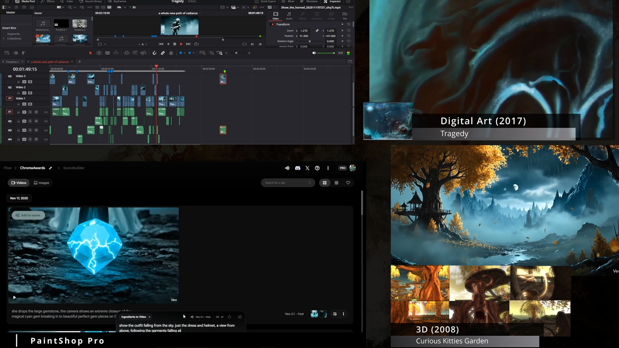Adjust the green monitor volume slider
This screenshot has width=619, height=348.
(326, 53)
